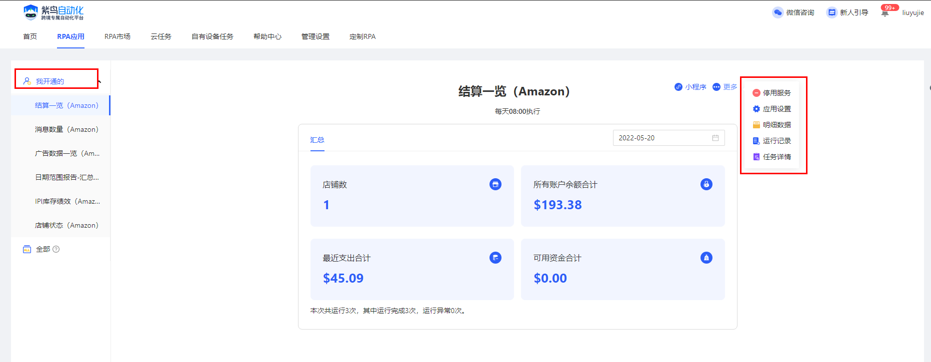Click the 全部 folder icon in sidebar

click(x=27, y=249)
